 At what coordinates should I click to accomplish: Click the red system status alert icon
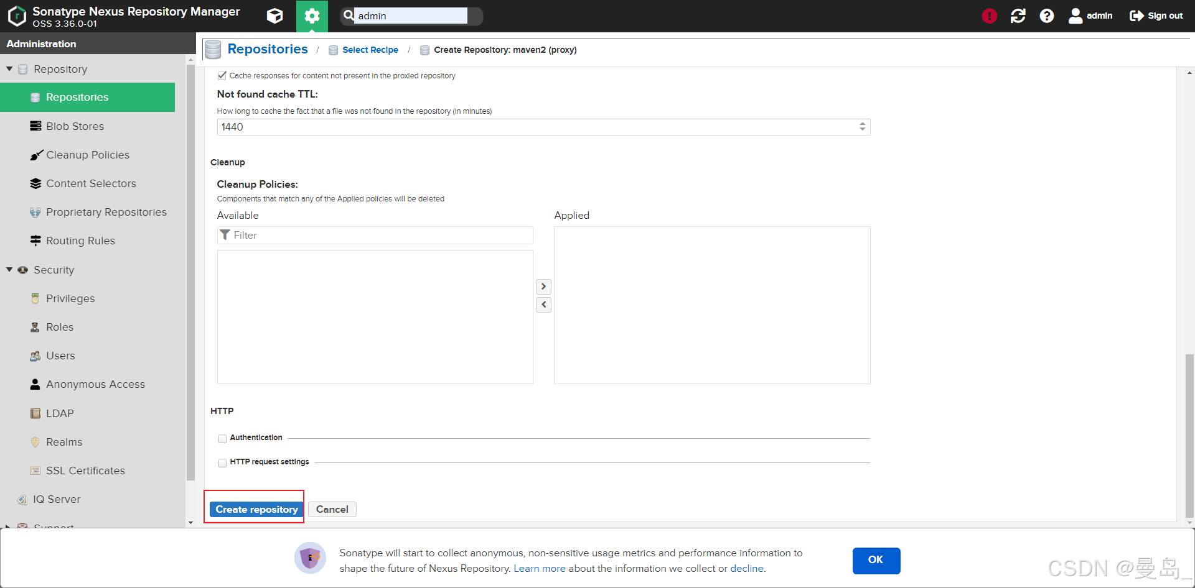989,16
